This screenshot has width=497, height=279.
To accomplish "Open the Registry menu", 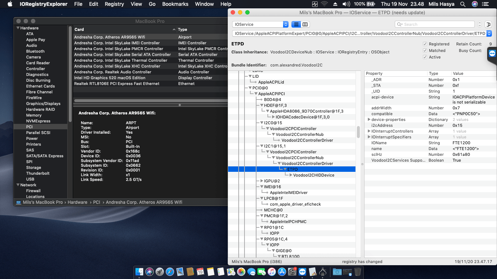I will click(114, 4).
